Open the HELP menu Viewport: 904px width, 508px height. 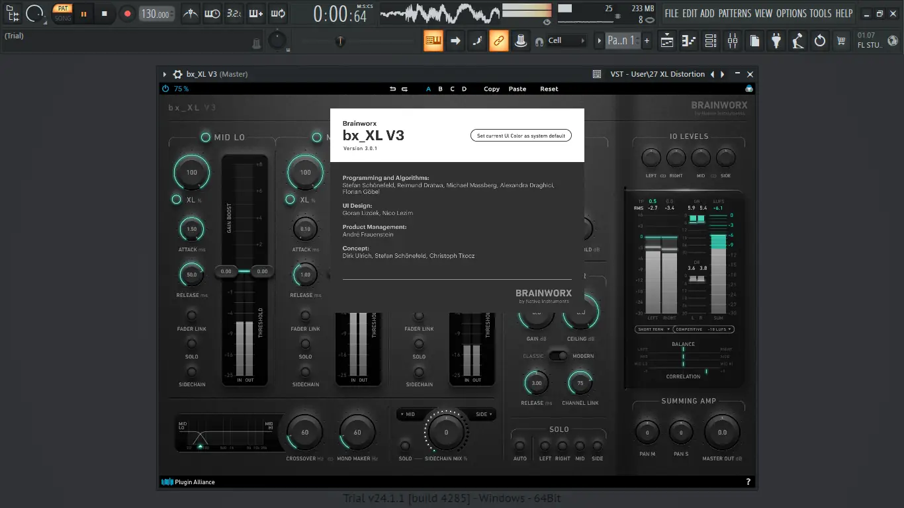coord(844,13)
